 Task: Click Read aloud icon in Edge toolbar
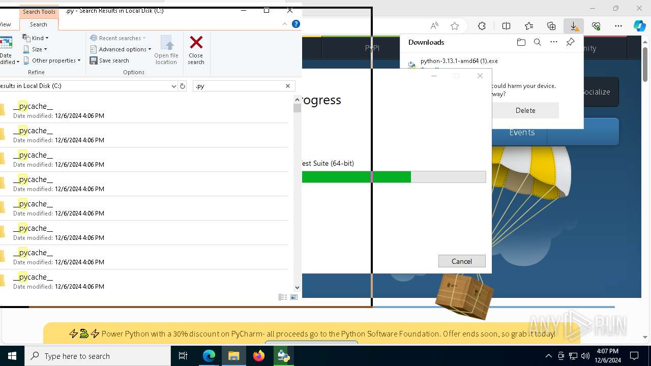point(434,26)
